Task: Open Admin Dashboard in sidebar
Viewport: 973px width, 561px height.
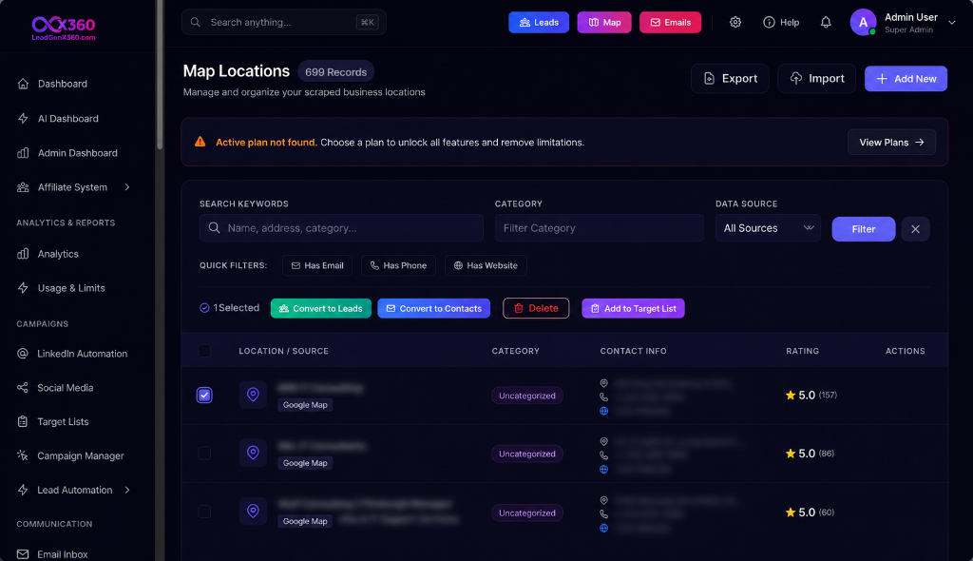Action: click(x=77, y=153)
